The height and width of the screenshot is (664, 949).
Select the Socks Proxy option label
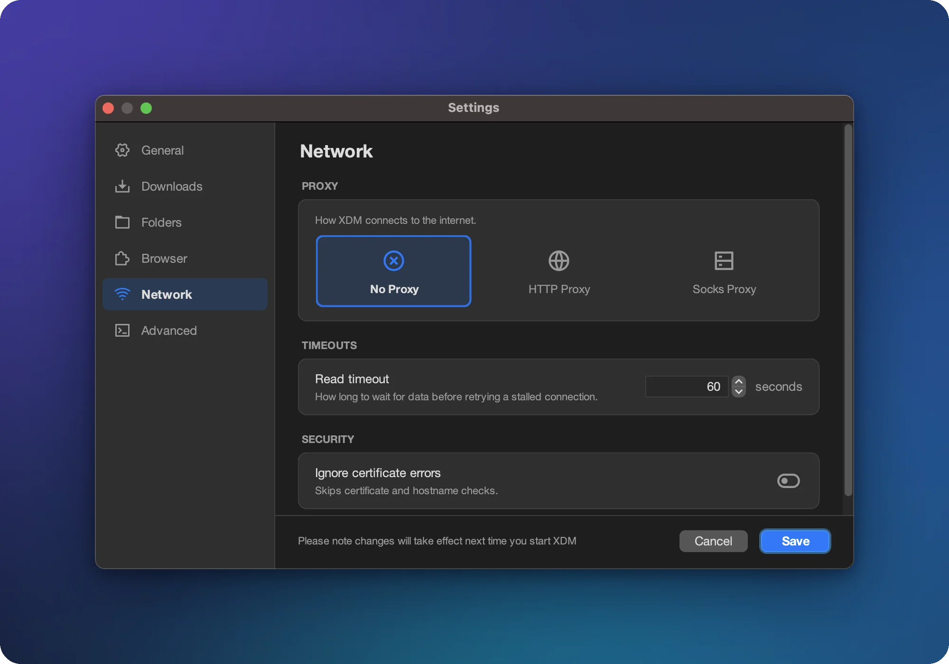(x=725, y=289)
